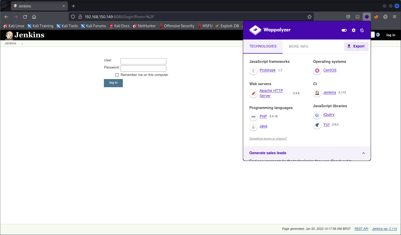Screen dimensions: 401x235
Task: Click the Jenkins butler logo header
Action: [25, 35]
